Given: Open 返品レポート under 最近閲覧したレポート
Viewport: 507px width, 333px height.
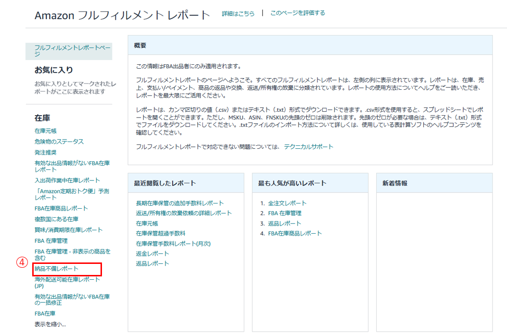Looking at the screenshot, I should (x=152, y=263).
